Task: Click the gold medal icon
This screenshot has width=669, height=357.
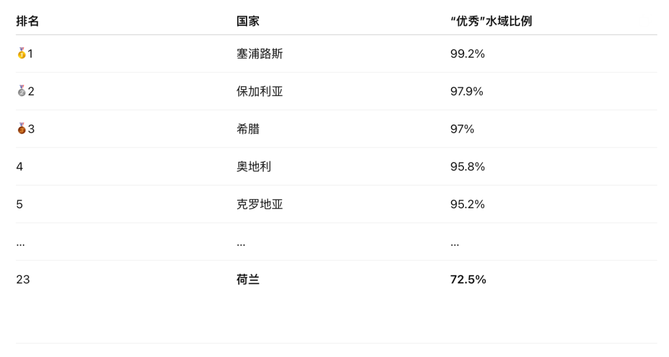Action: pyautogui.click(x=22, y=53)
